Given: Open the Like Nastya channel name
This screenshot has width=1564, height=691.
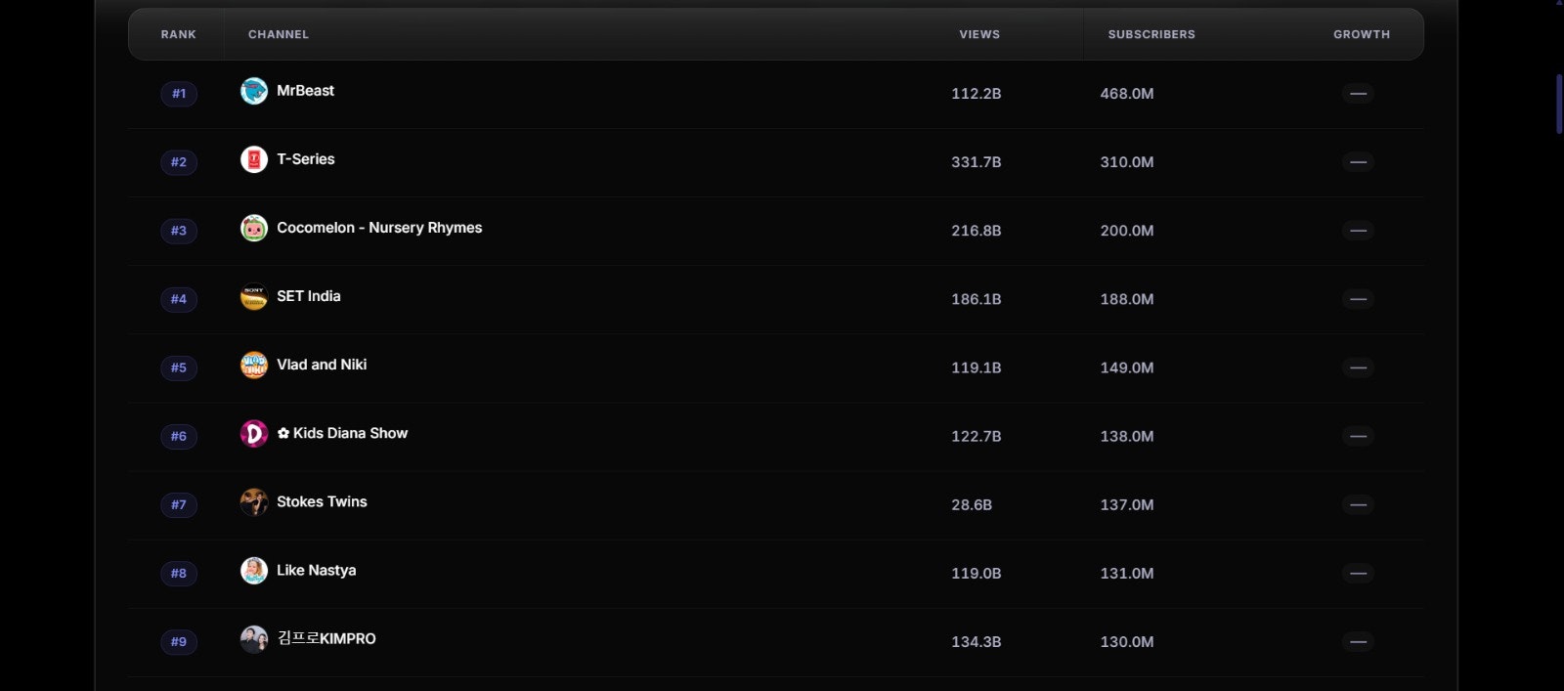Looking at the screenshot, I should 317,570.
